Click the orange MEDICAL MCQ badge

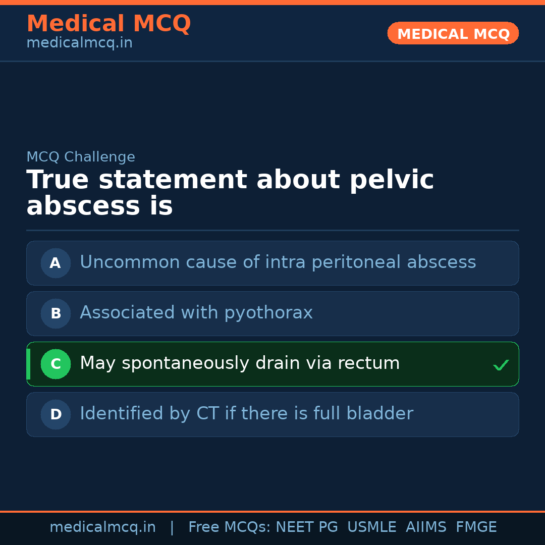coord(453,34)
